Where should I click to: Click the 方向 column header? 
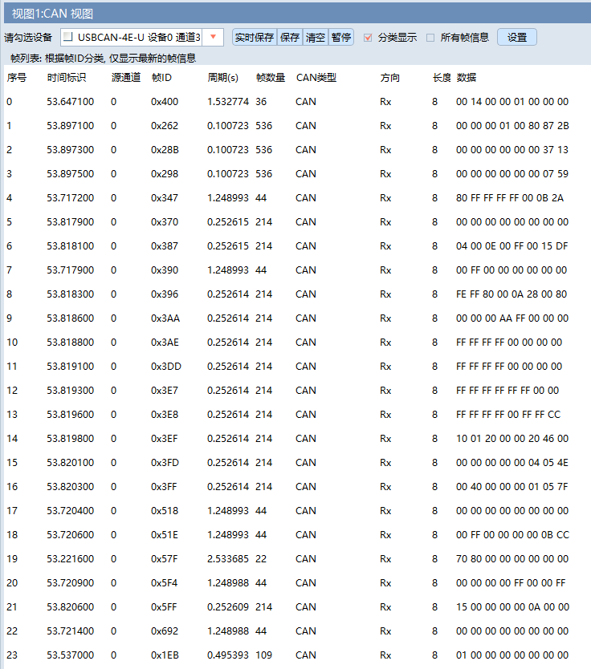coord(390,77)
